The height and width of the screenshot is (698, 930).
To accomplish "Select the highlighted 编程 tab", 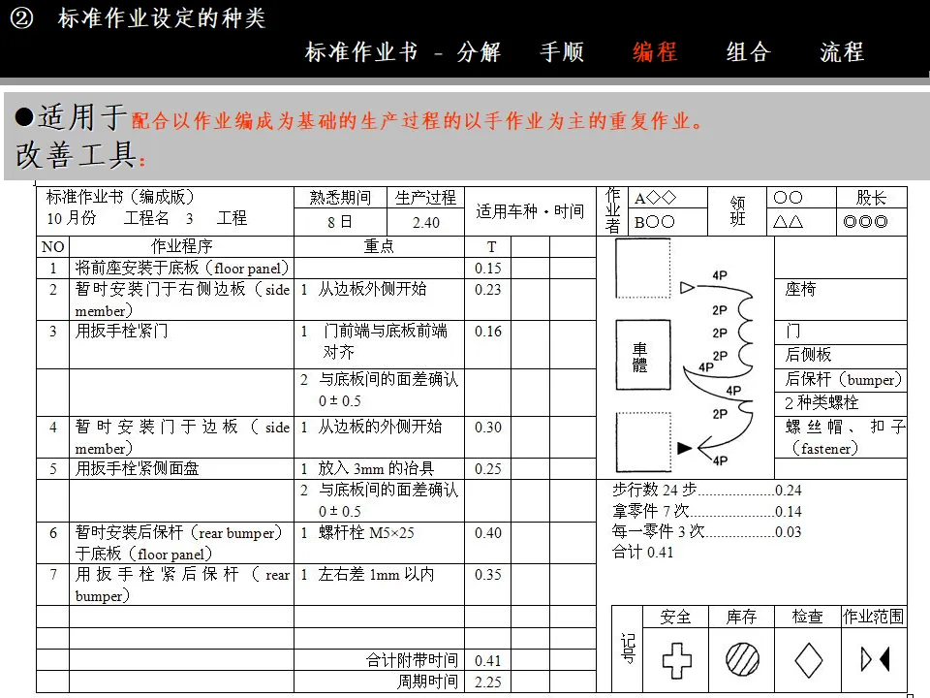I will pos(655,52).
